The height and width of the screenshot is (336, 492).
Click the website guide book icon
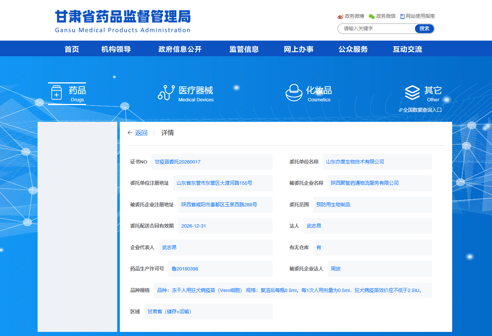402,16
